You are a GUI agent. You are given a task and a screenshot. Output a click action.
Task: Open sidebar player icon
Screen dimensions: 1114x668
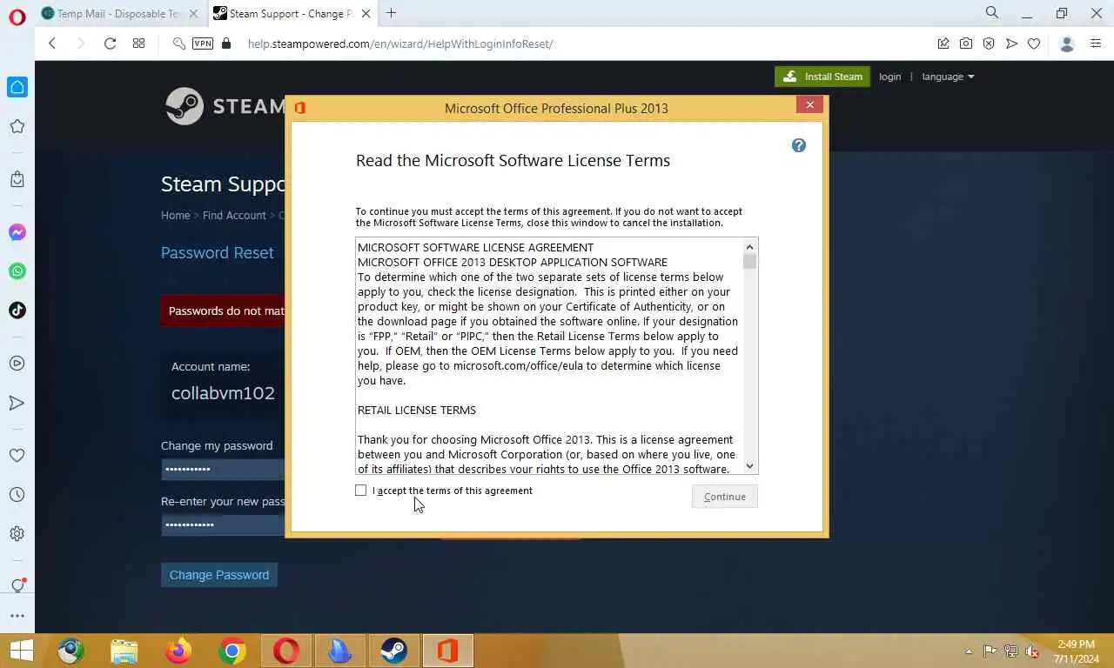pos(17,364)
